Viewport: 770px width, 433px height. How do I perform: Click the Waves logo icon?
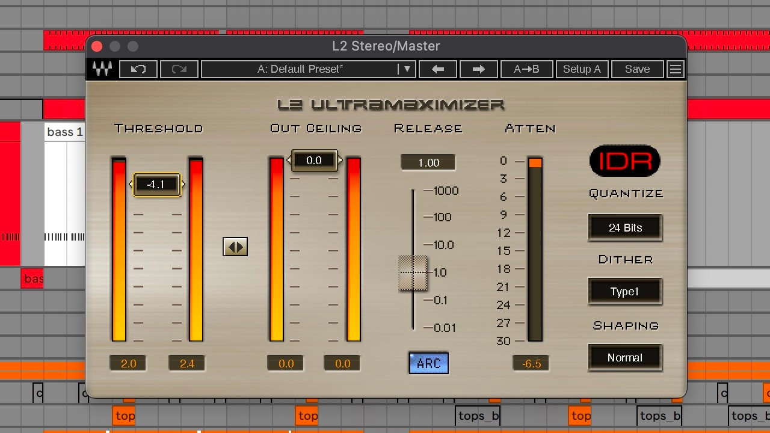click(102, 69)
